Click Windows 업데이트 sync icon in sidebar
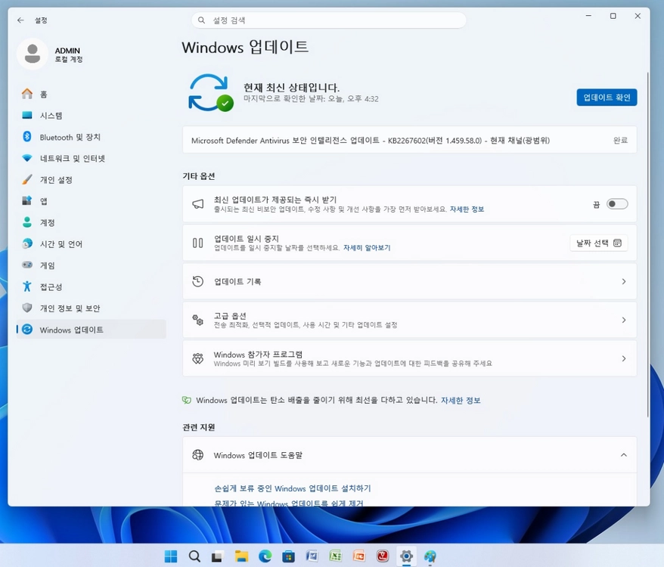664x567 pixels. pyautogui.click(x=27, y=330)
